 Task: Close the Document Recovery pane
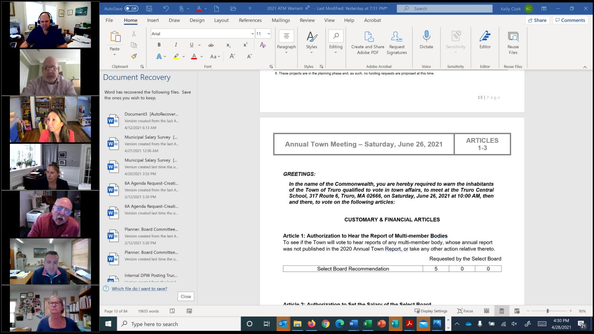[x=185, y=296]
